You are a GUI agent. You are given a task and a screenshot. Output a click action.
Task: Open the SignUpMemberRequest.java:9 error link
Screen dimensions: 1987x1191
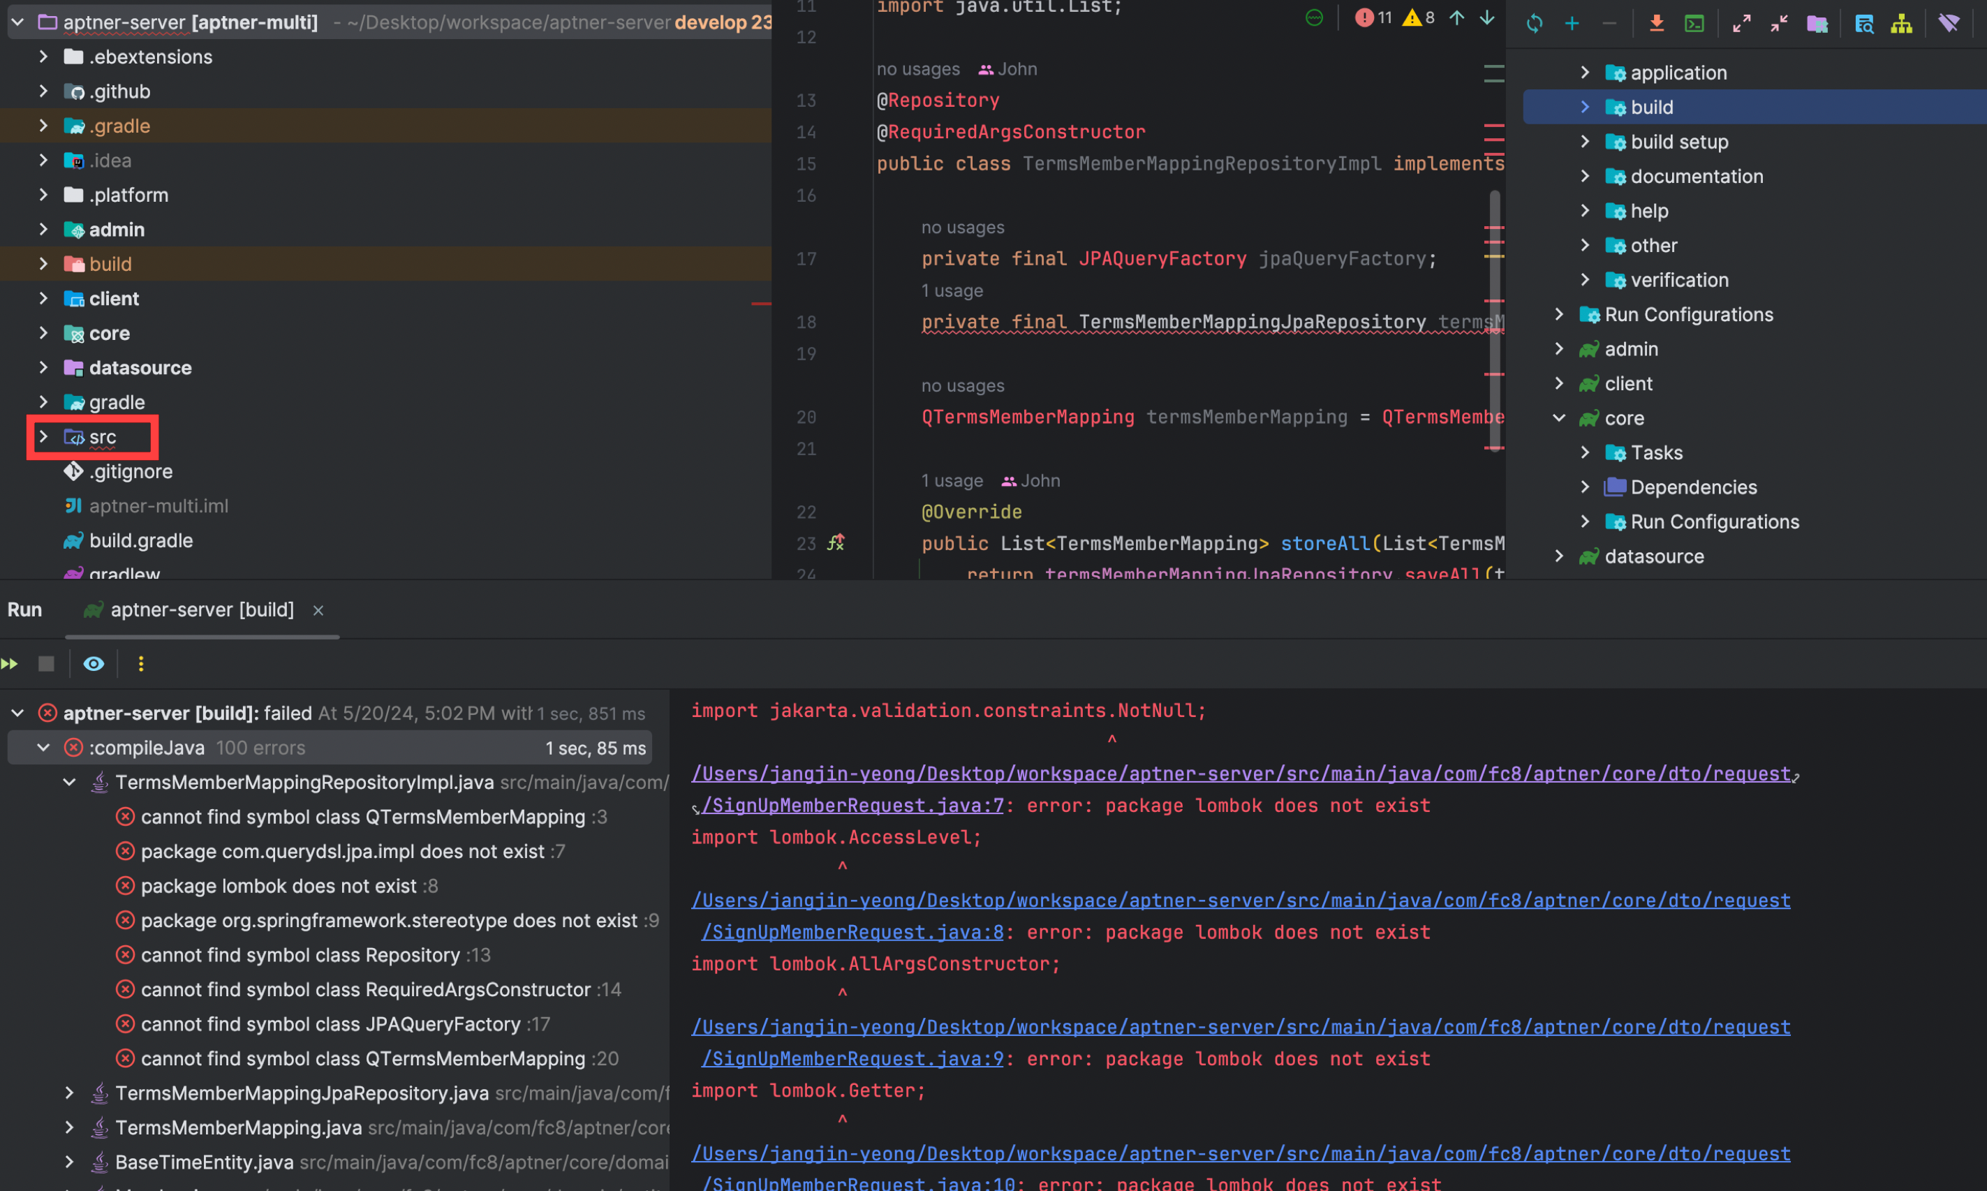pos(852,1059)
